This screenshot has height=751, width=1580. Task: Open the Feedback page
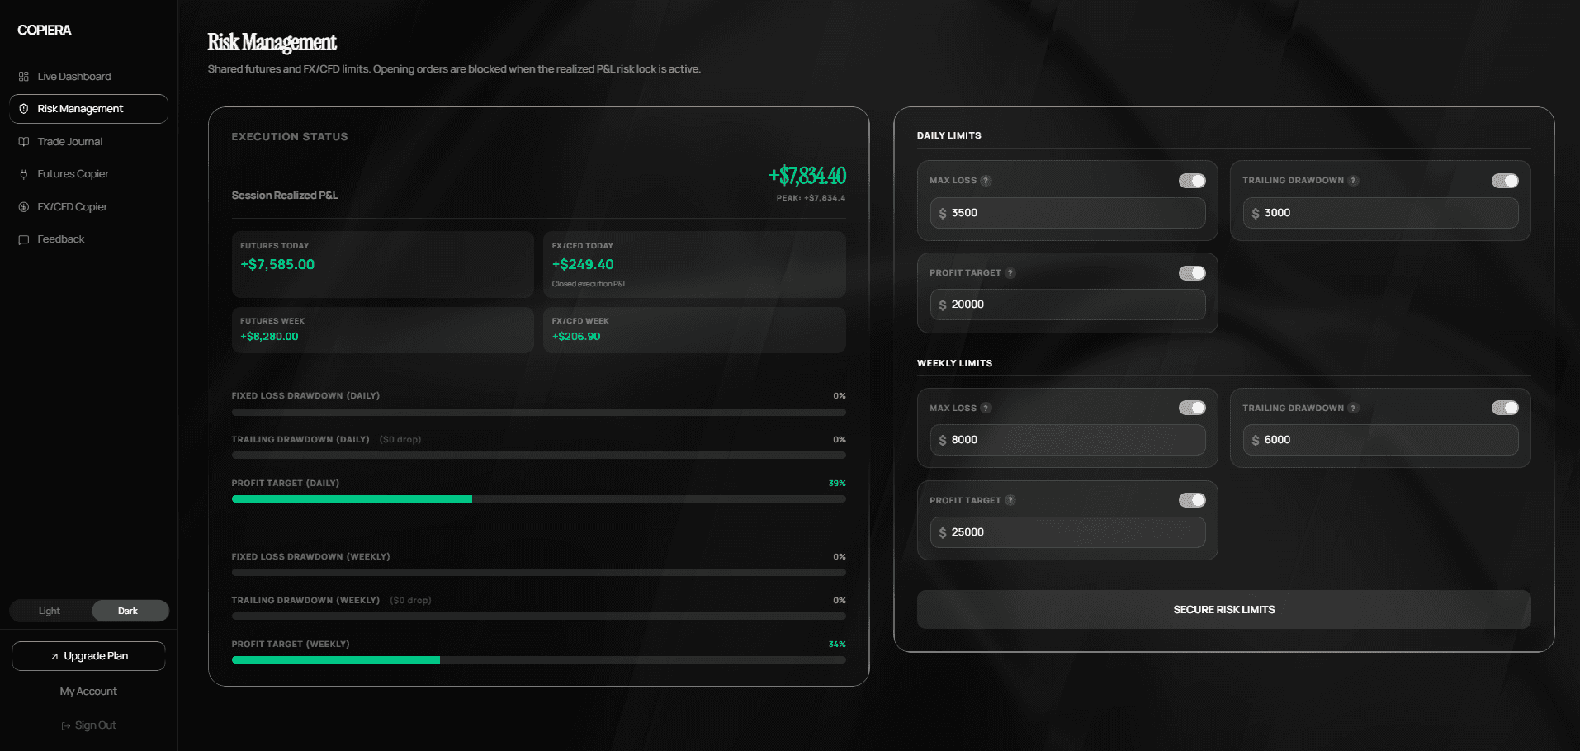pos(88,239)
